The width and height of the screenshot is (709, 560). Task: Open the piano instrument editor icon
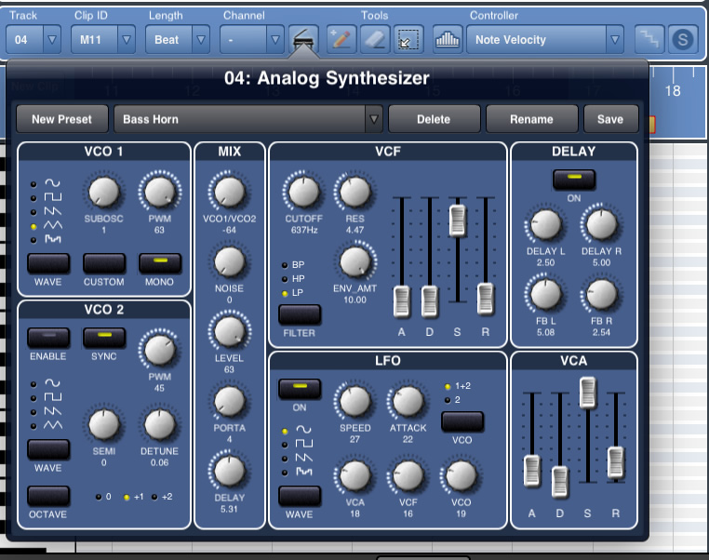pos(303,40)
